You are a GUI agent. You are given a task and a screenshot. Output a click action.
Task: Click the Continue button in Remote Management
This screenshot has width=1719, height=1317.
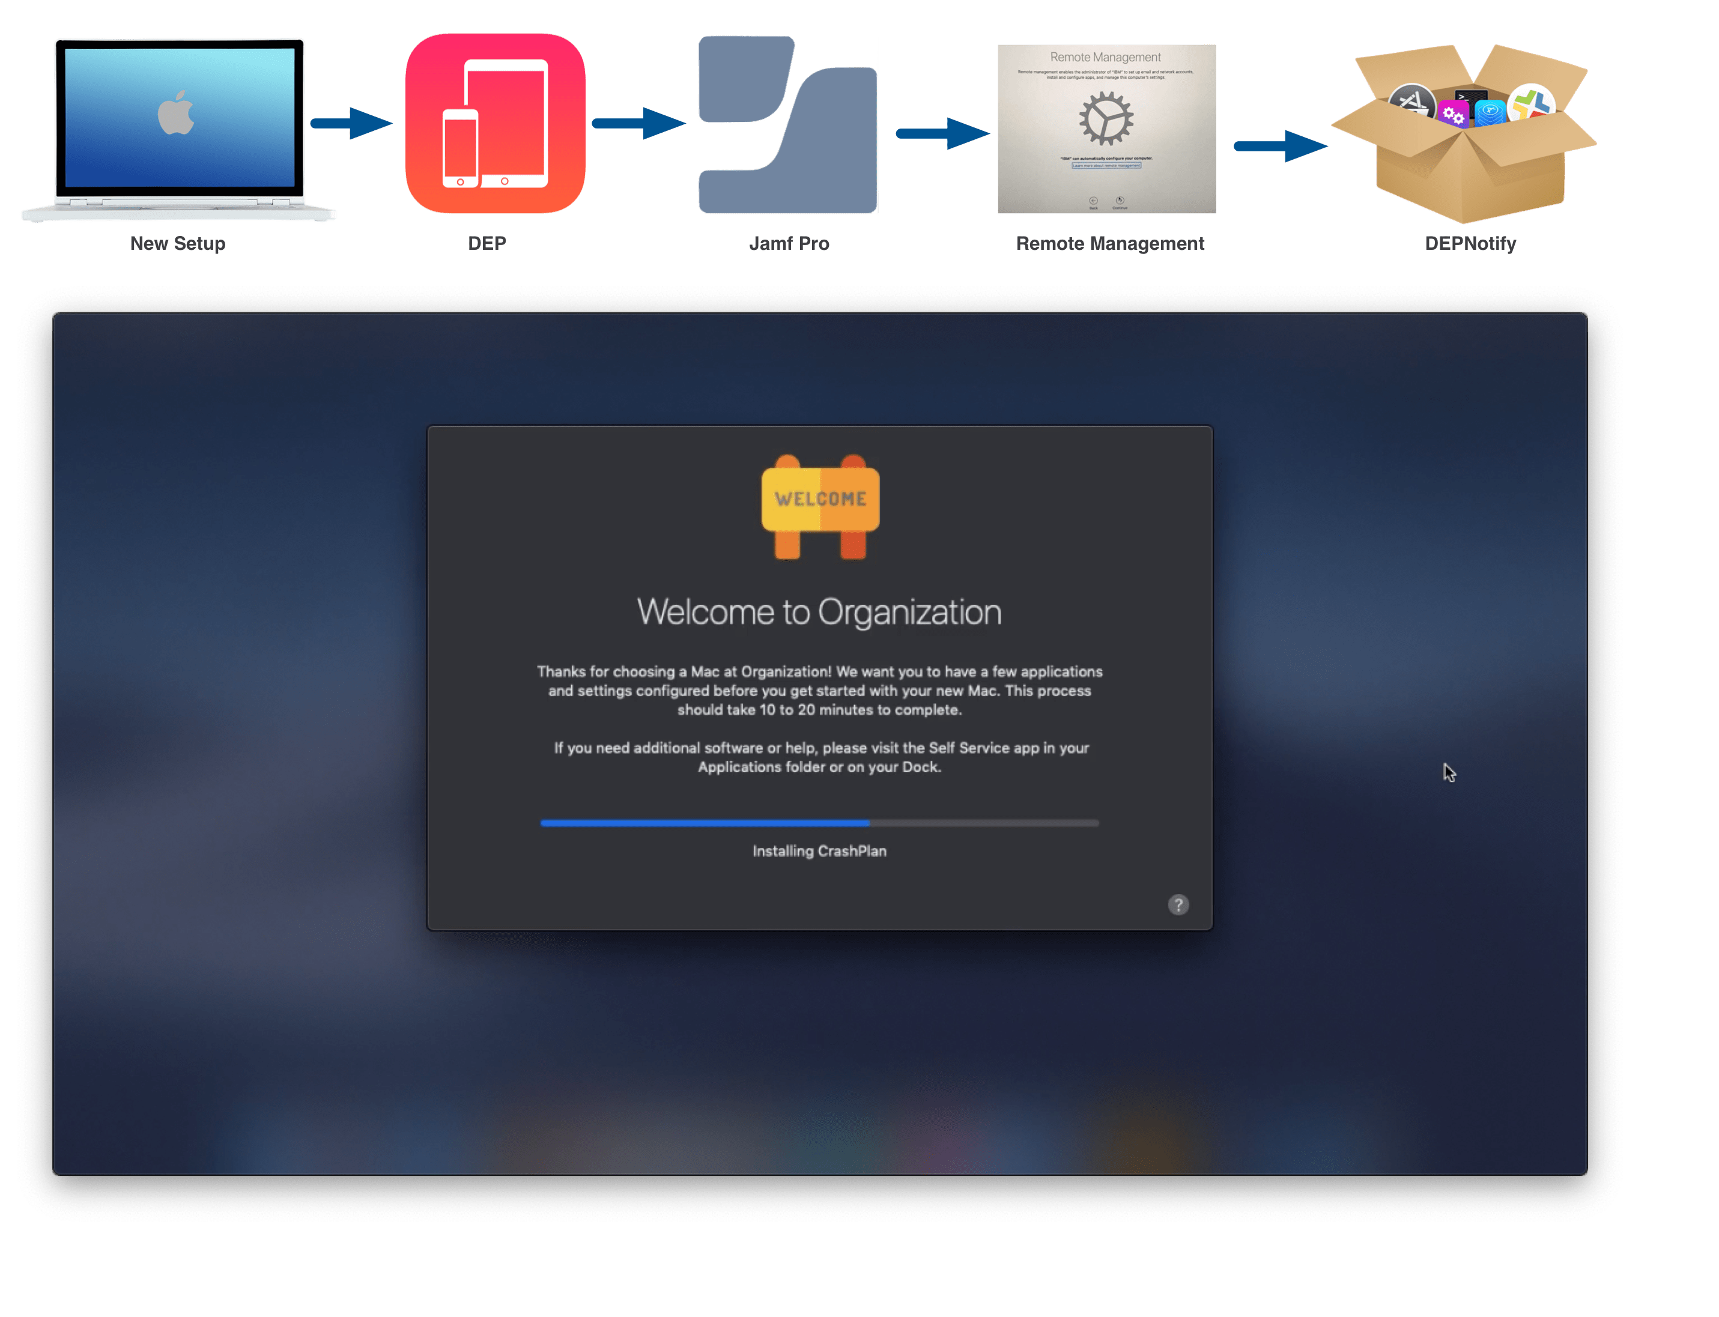coord(1120,202)
